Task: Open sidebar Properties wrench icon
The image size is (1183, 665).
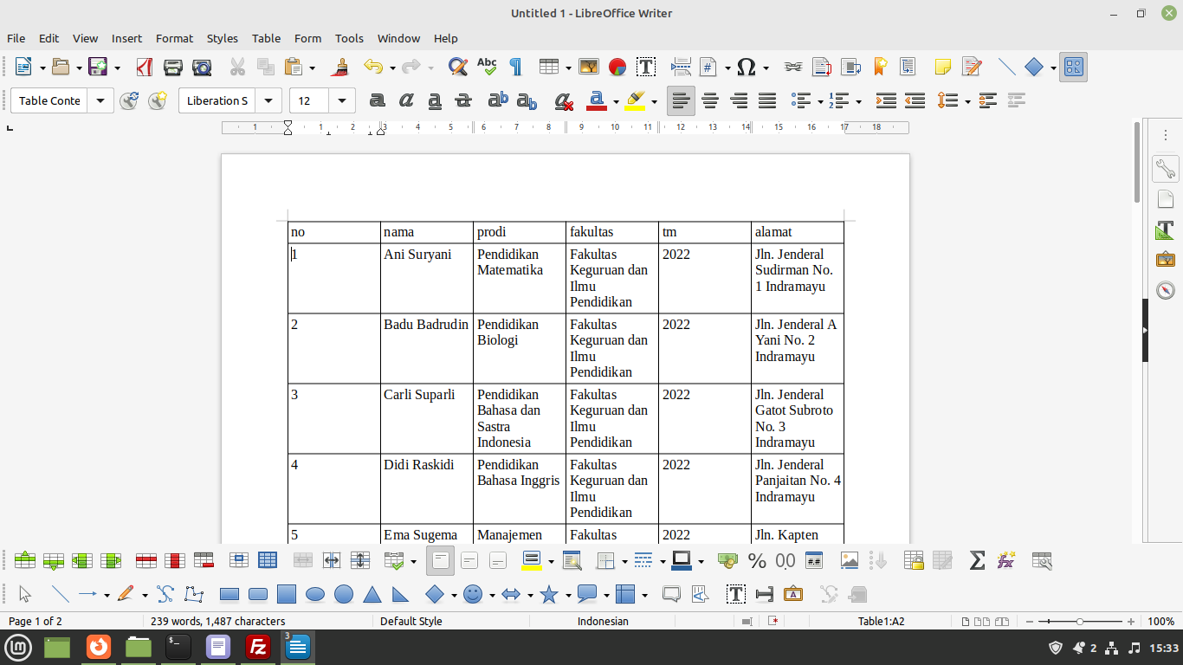Action: (x=1166, y=169)
